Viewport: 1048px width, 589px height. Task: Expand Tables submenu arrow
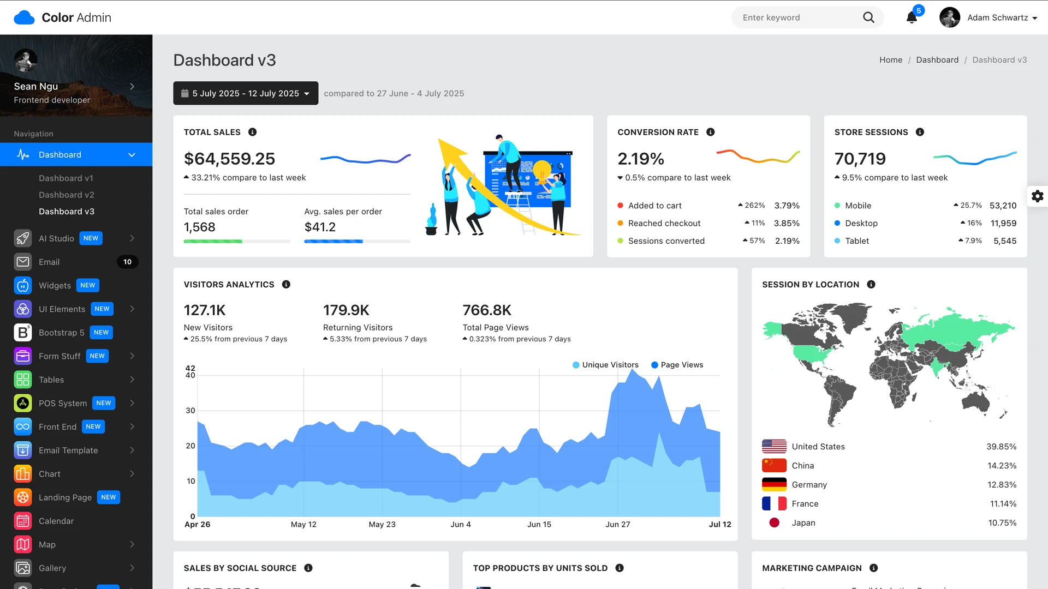pyautogui.click(x=132, y=380)
